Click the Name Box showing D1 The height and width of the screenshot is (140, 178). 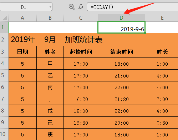click(x=26, y=7)
